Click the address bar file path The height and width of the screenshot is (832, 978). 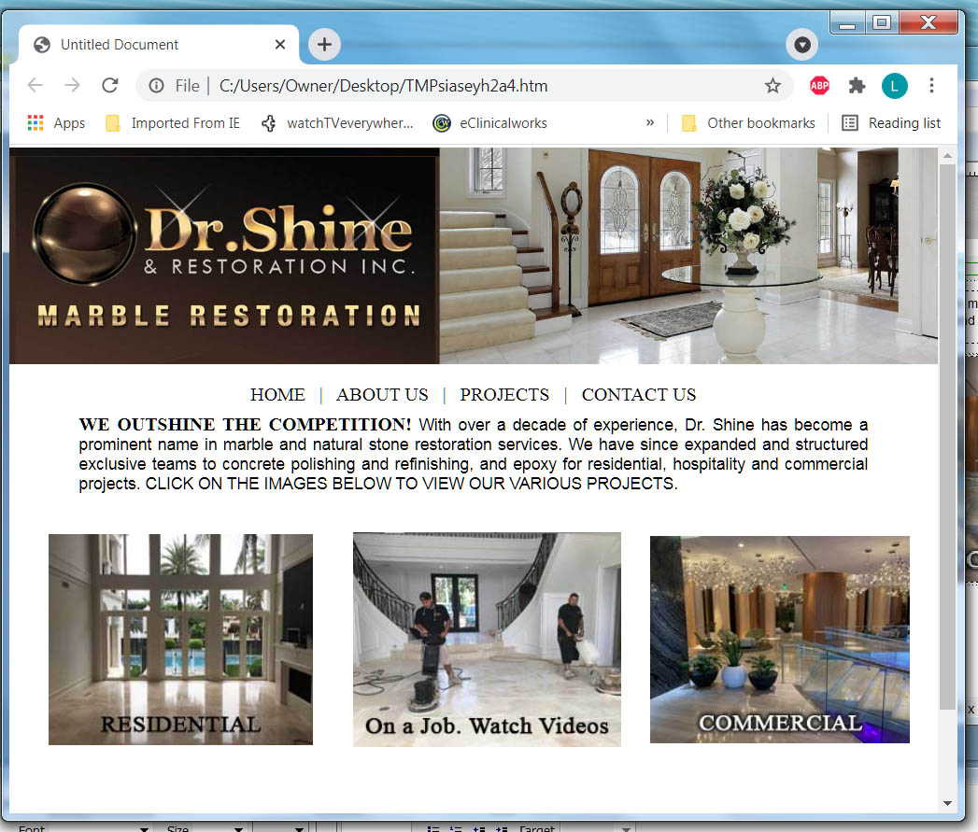[x=384, y=86]
